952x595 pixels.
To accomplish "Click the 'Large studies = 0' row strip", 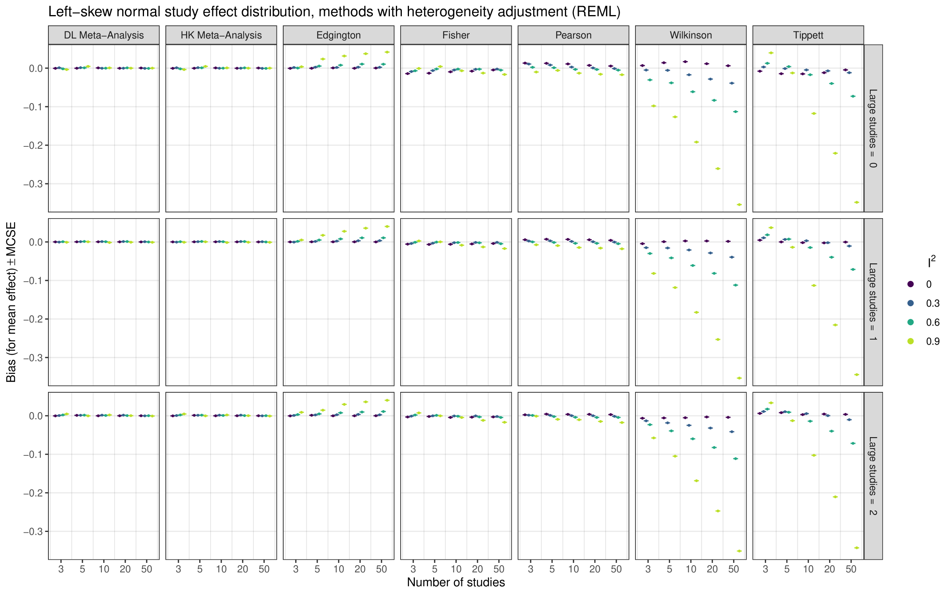I will pyautogui.click(x=873, y=128).
